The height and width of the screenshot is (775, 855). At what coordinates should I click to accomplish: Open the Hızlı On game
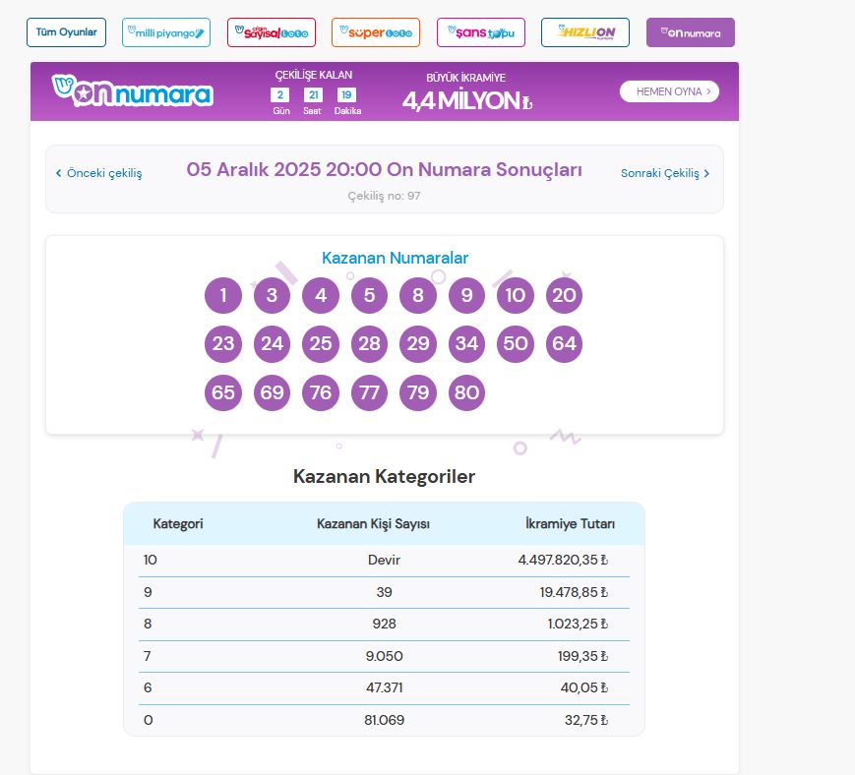click(584, 30)
